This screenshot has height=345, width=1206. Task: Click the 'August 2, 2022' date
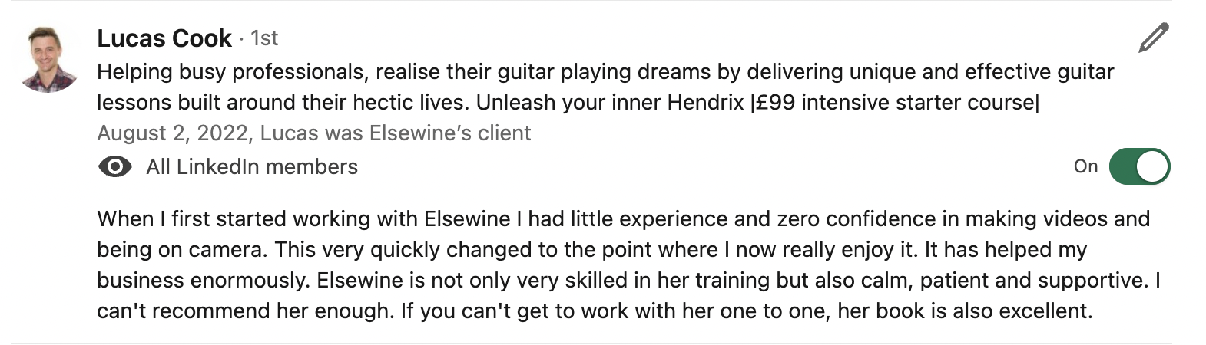[172, 133]
